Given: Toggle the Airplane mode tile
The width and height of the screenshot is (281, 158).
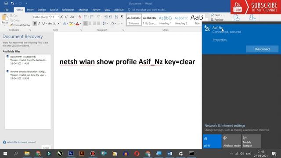Looking at the screenshot, I should pos(232,141).
